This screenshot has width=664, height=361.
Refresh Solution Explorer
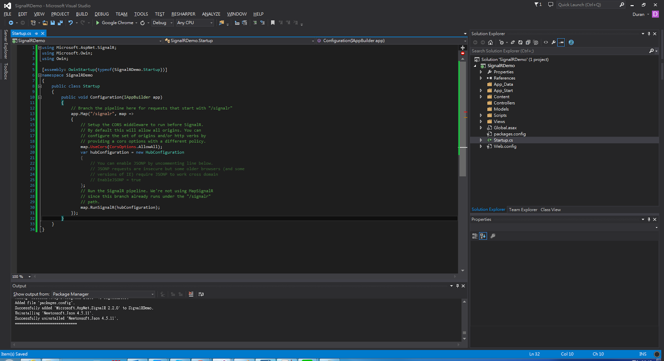pos(520,42)
